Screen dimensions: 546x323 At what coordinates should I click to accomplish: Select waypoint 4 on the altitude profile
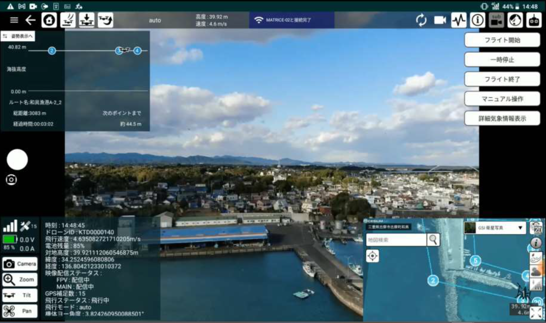pyautogui.click(x=138, y=51)
